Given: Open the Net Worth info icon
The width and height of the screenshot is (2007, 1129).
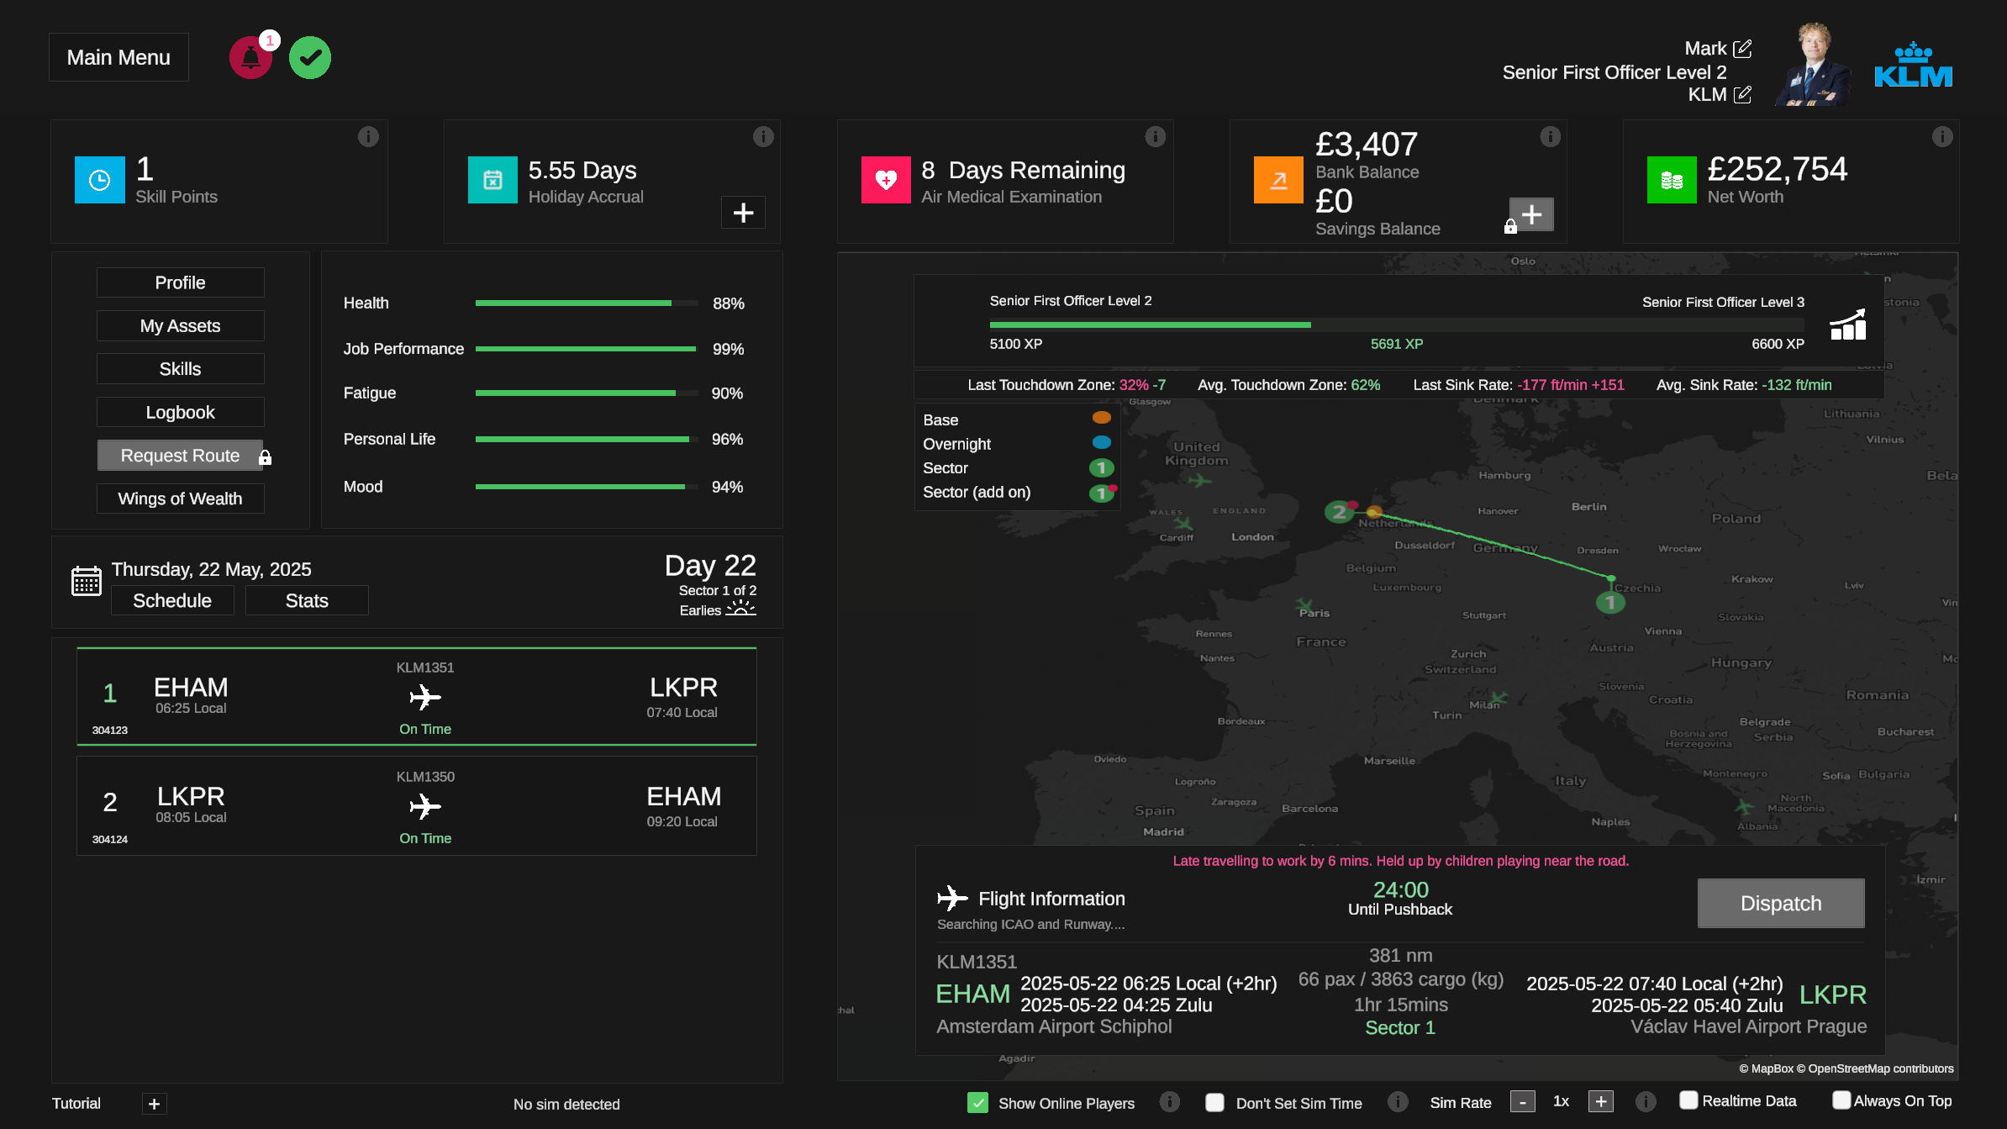Looking at the screenshot, I should pos(1941,136).
